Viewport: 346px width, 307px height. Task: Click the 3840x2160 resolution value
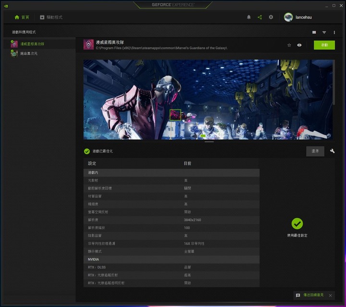(192, 220)
